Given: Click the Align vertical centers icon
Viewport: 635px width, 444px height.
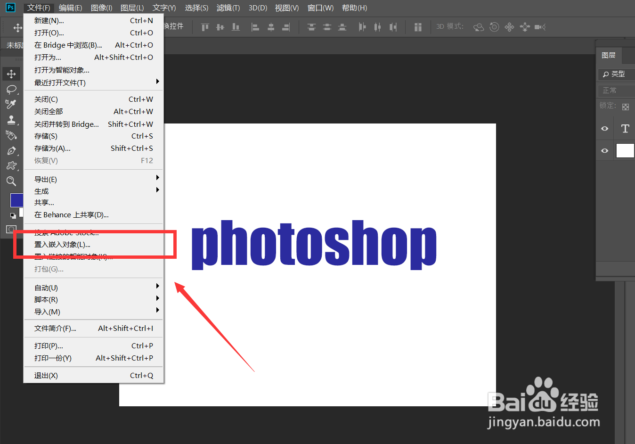Looking at the screenshot, I should 220,27.
